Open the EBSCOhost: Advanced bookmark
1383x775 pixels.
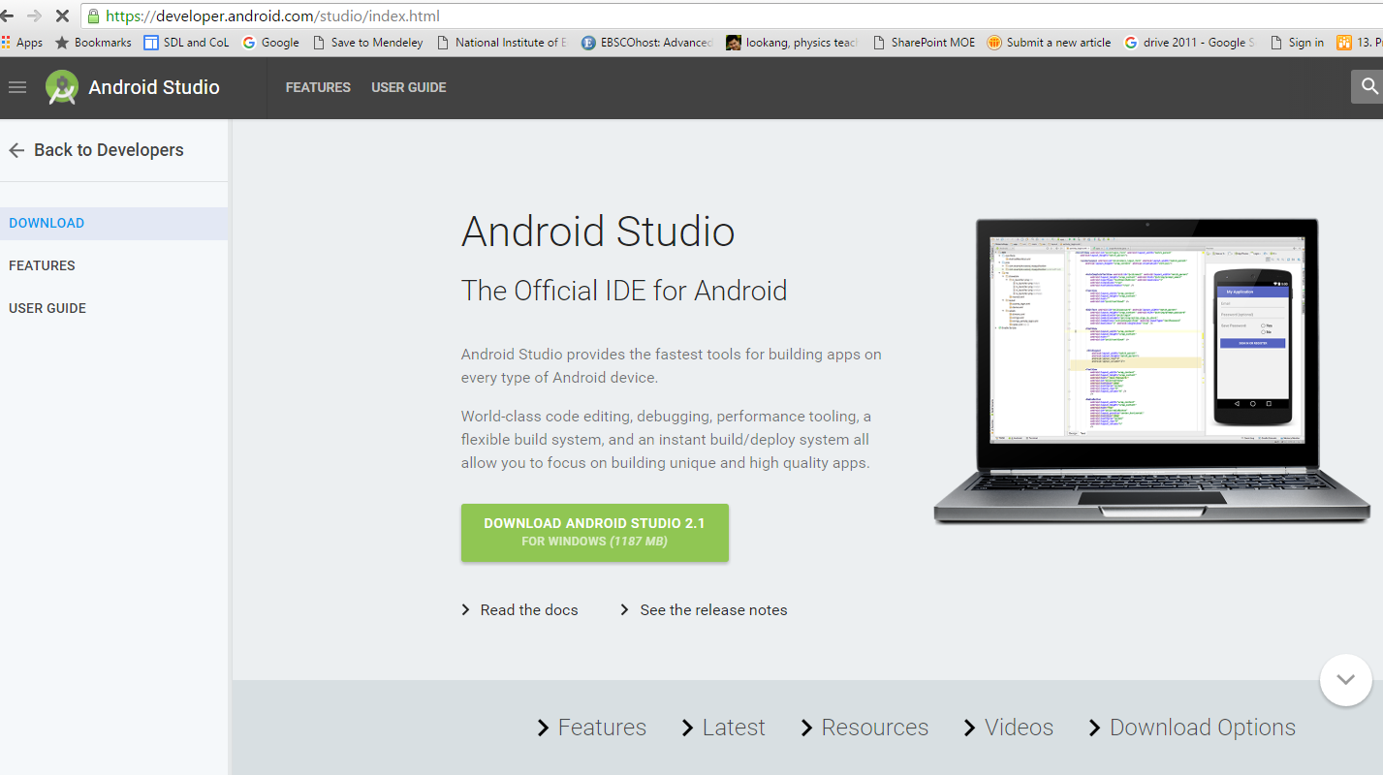coord(647,43)
